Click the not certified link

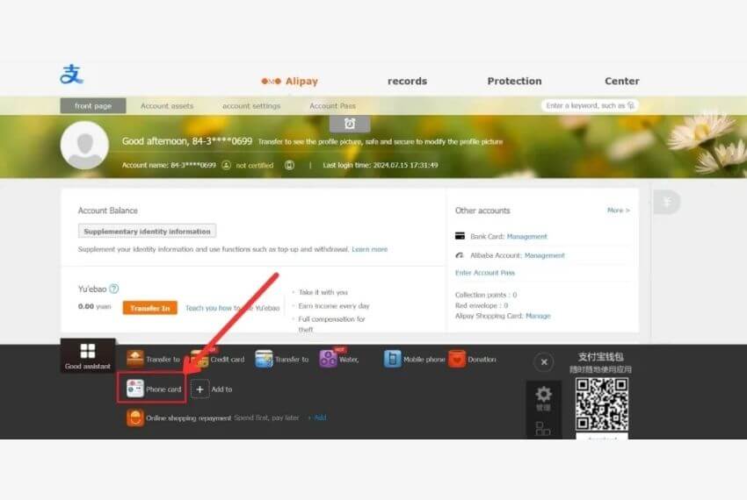tap(255, 166)
